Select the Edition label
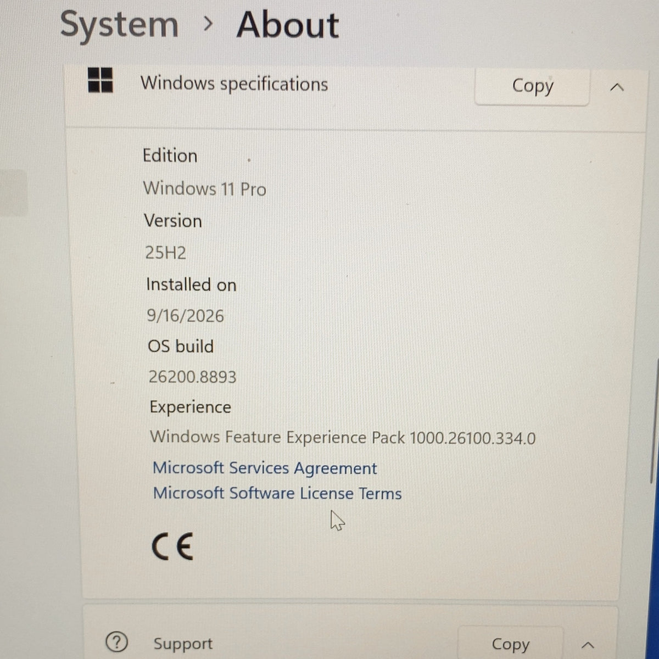Image resolution: width=659 pixels, height=659 pixels. pos(170,155)
